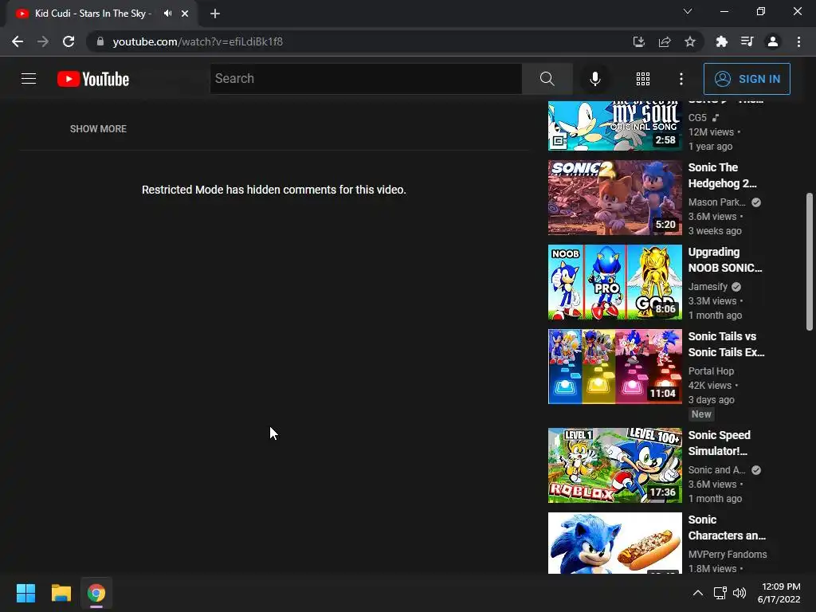Click the New badge
Viewport: 816px width, 612px height.
[x=701, y=414]
